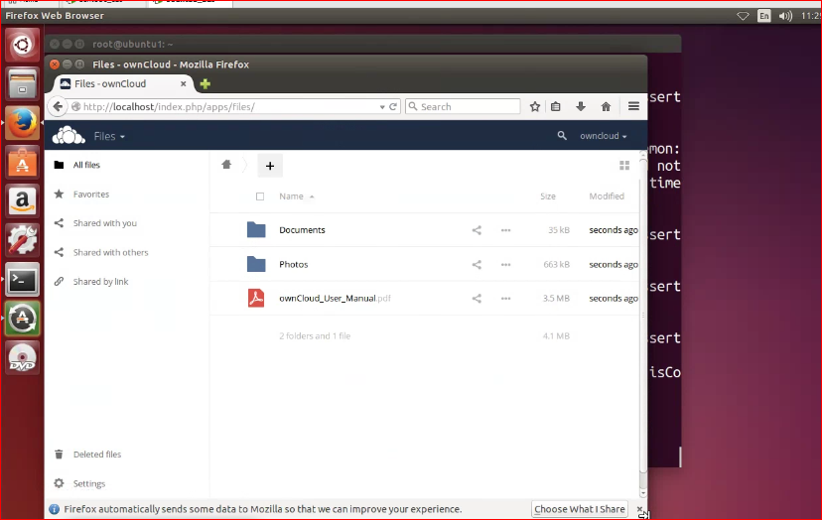
Task: Bookmark this page with star icon
Action: pos(535,106)
